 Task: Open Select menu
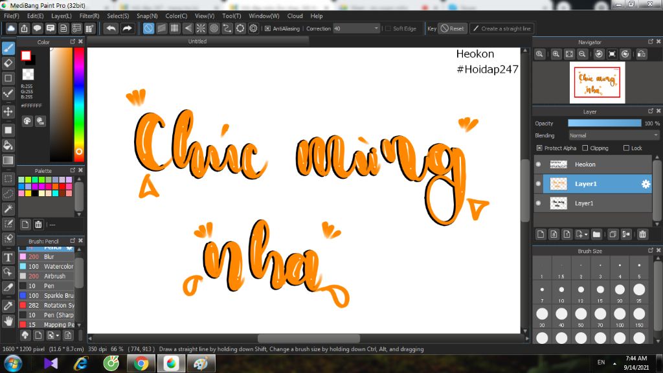118,16
